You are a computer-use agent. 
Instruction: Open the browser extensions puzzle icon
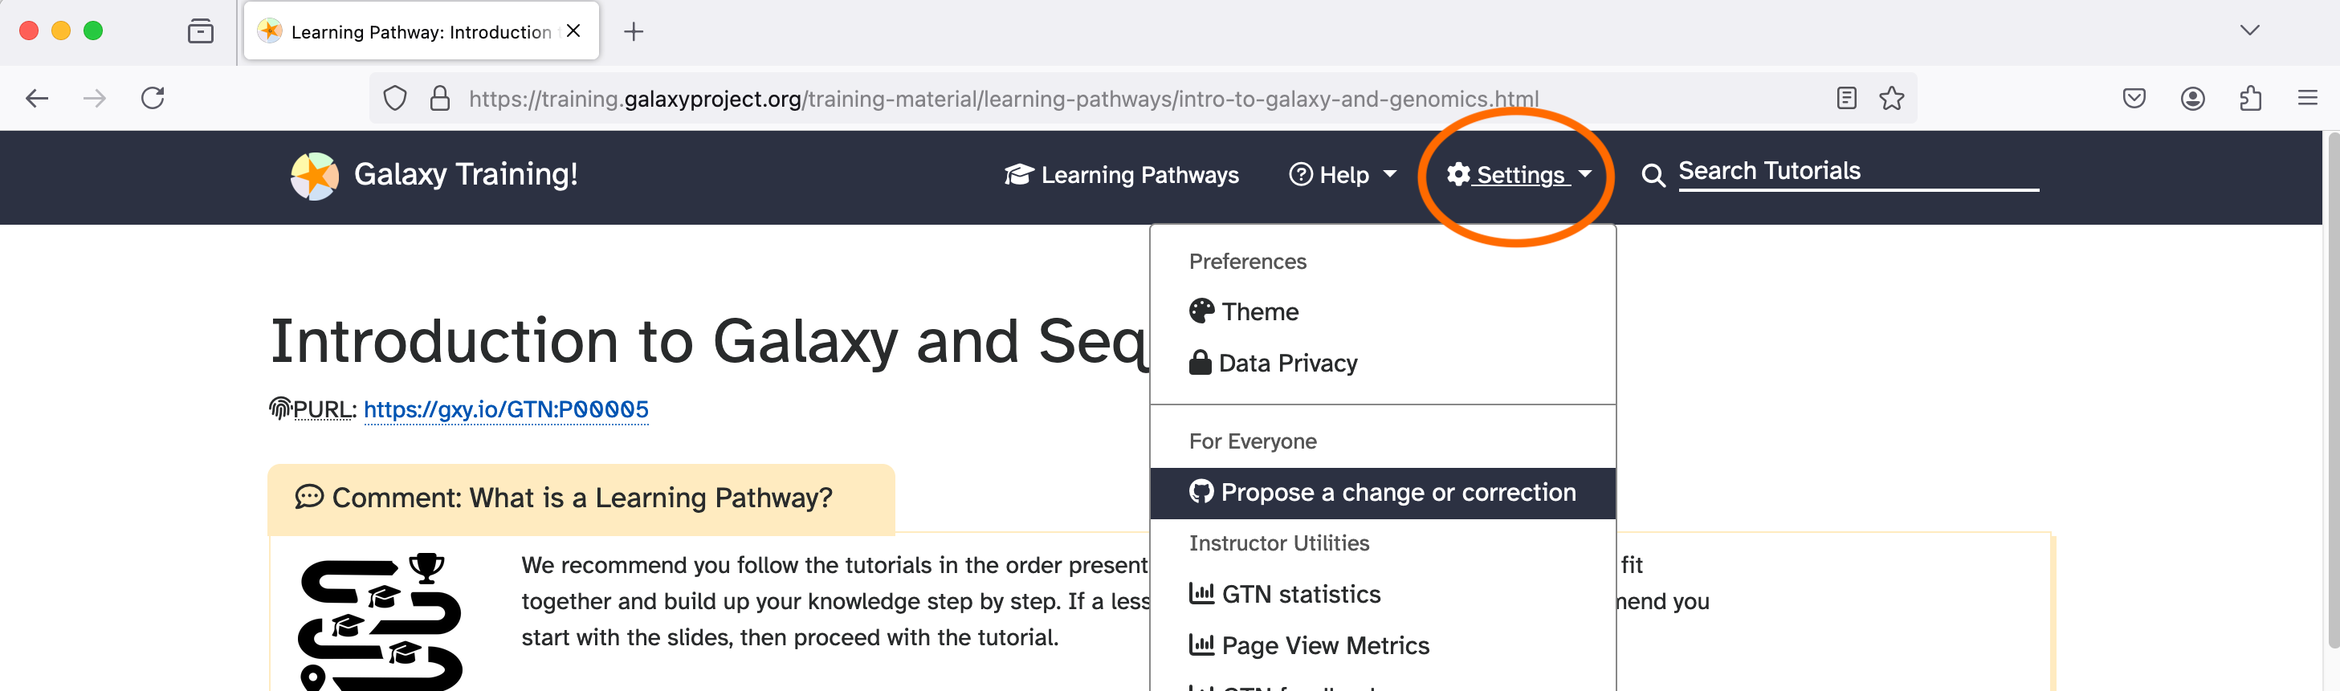pos(2250,98)
